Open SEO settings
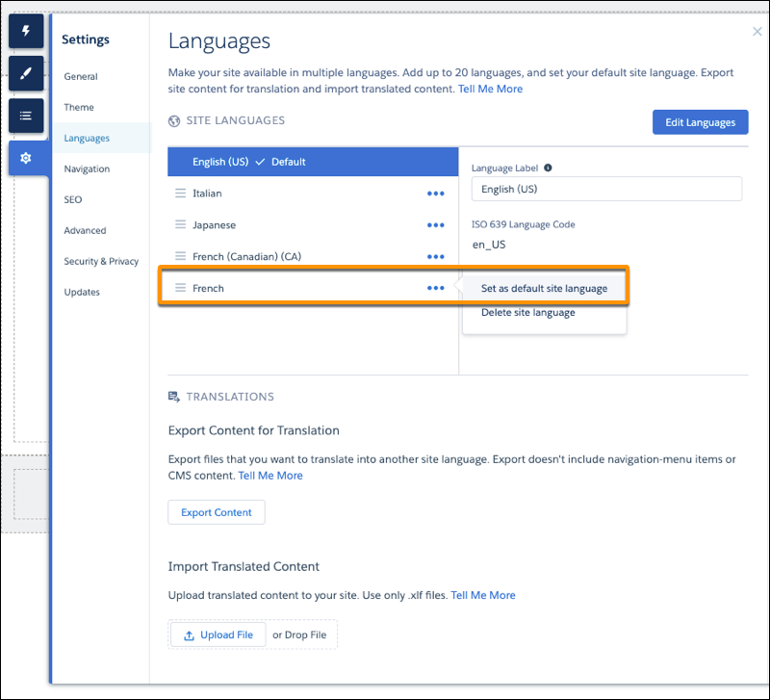770x700 pixels. [x=73, y=199]
